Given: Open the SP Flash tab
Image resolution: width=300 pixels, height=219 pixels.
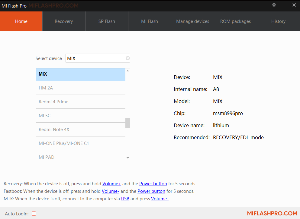Looking at the screenshot, I should pyautogui.click(x=107, y=21).
